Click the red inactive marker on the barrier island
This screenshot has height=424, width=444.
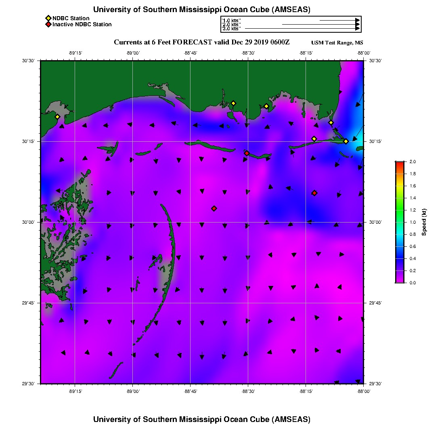click(x=247, y=153)
